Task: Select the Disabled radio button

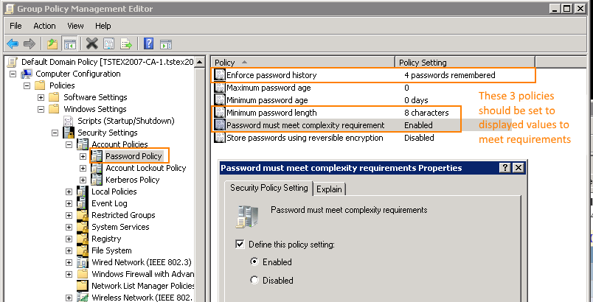Action: click(x=254, y=280)
